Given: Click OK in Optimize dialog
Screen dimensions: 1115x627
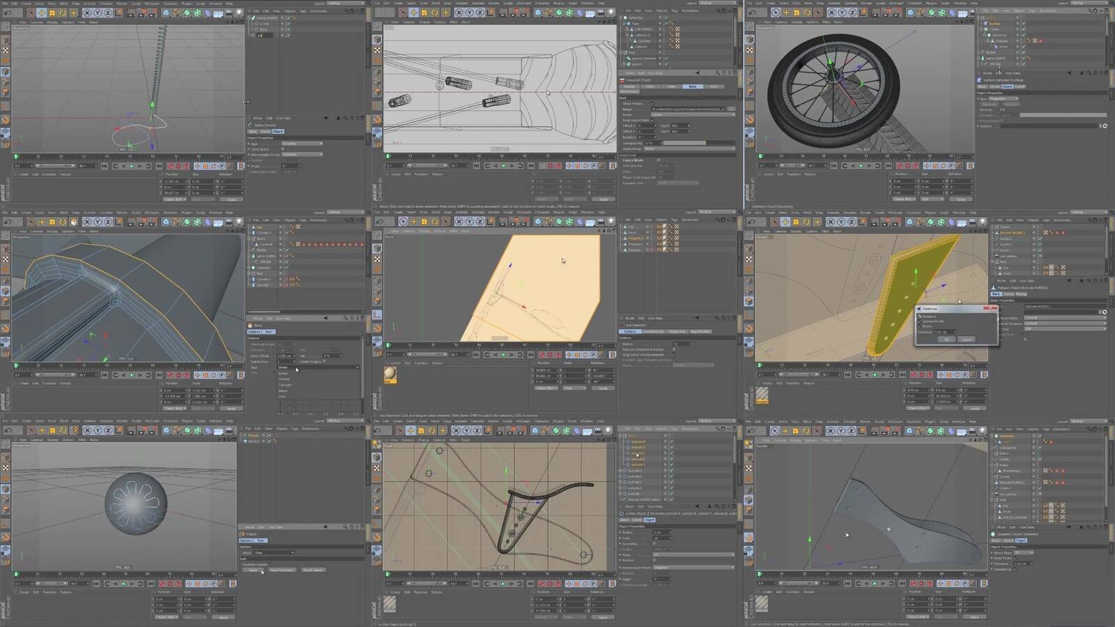Looking at the screenshot, I should (x=946, y=340).
